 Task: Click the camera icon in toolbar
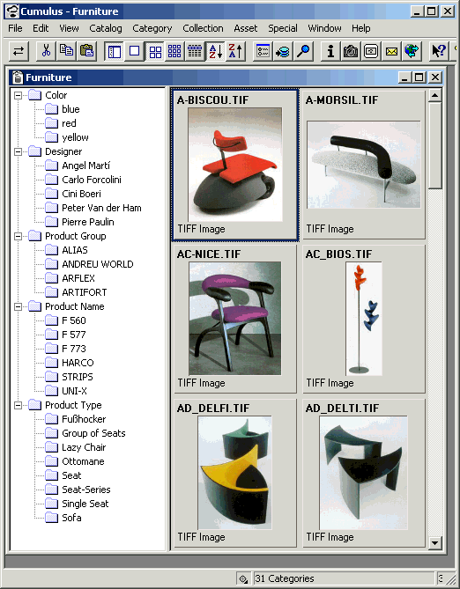point(351,51)
